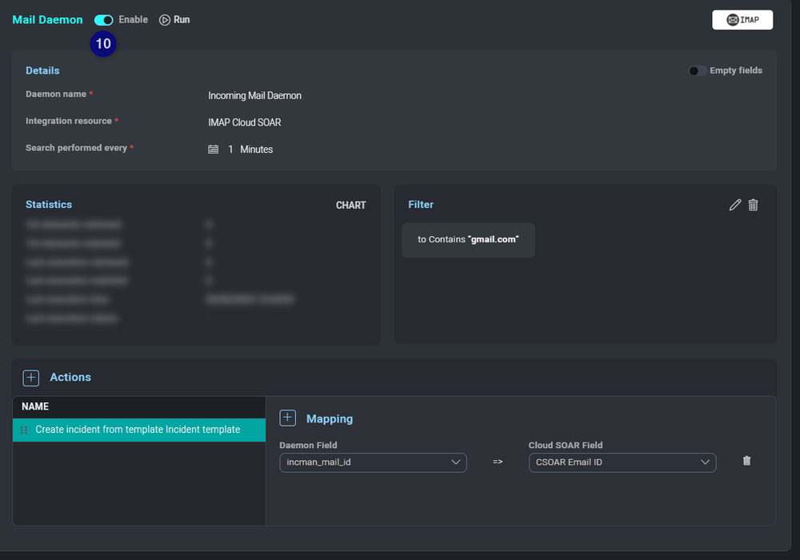Disable the Mail Daemon Enable toggle
Screen dimensions: 800x560
click(x=103, y=20)
